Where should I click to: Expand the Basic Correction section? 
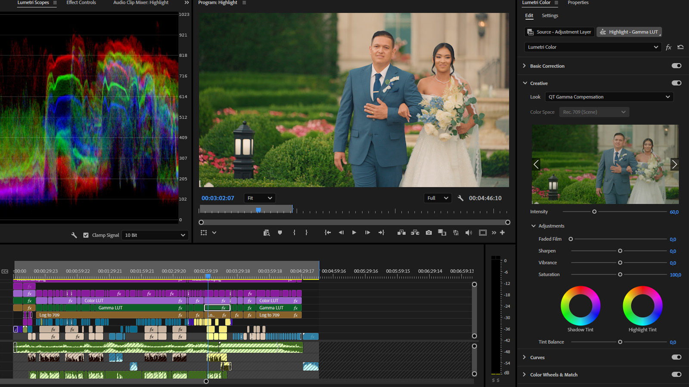point(524,66)
